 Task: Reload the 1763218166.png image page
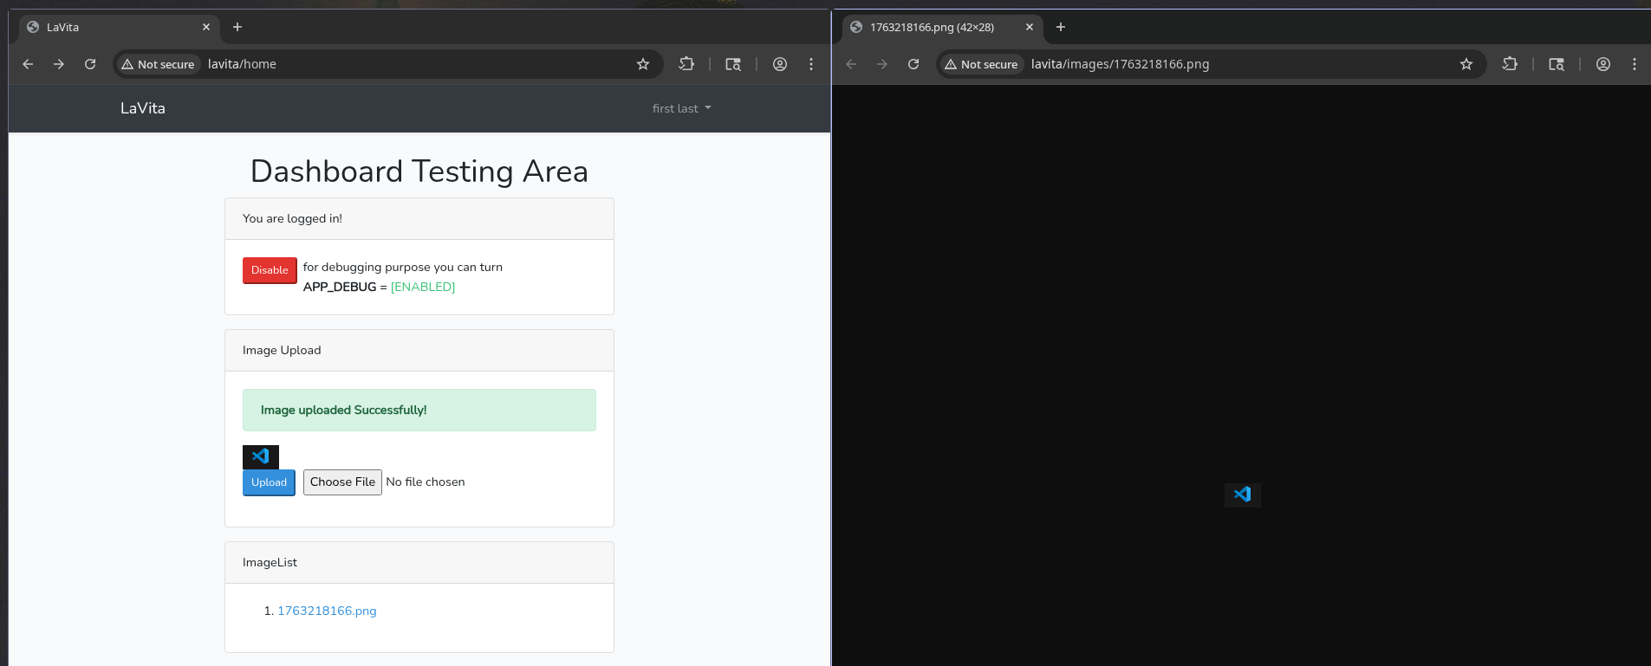click(913, 64)
